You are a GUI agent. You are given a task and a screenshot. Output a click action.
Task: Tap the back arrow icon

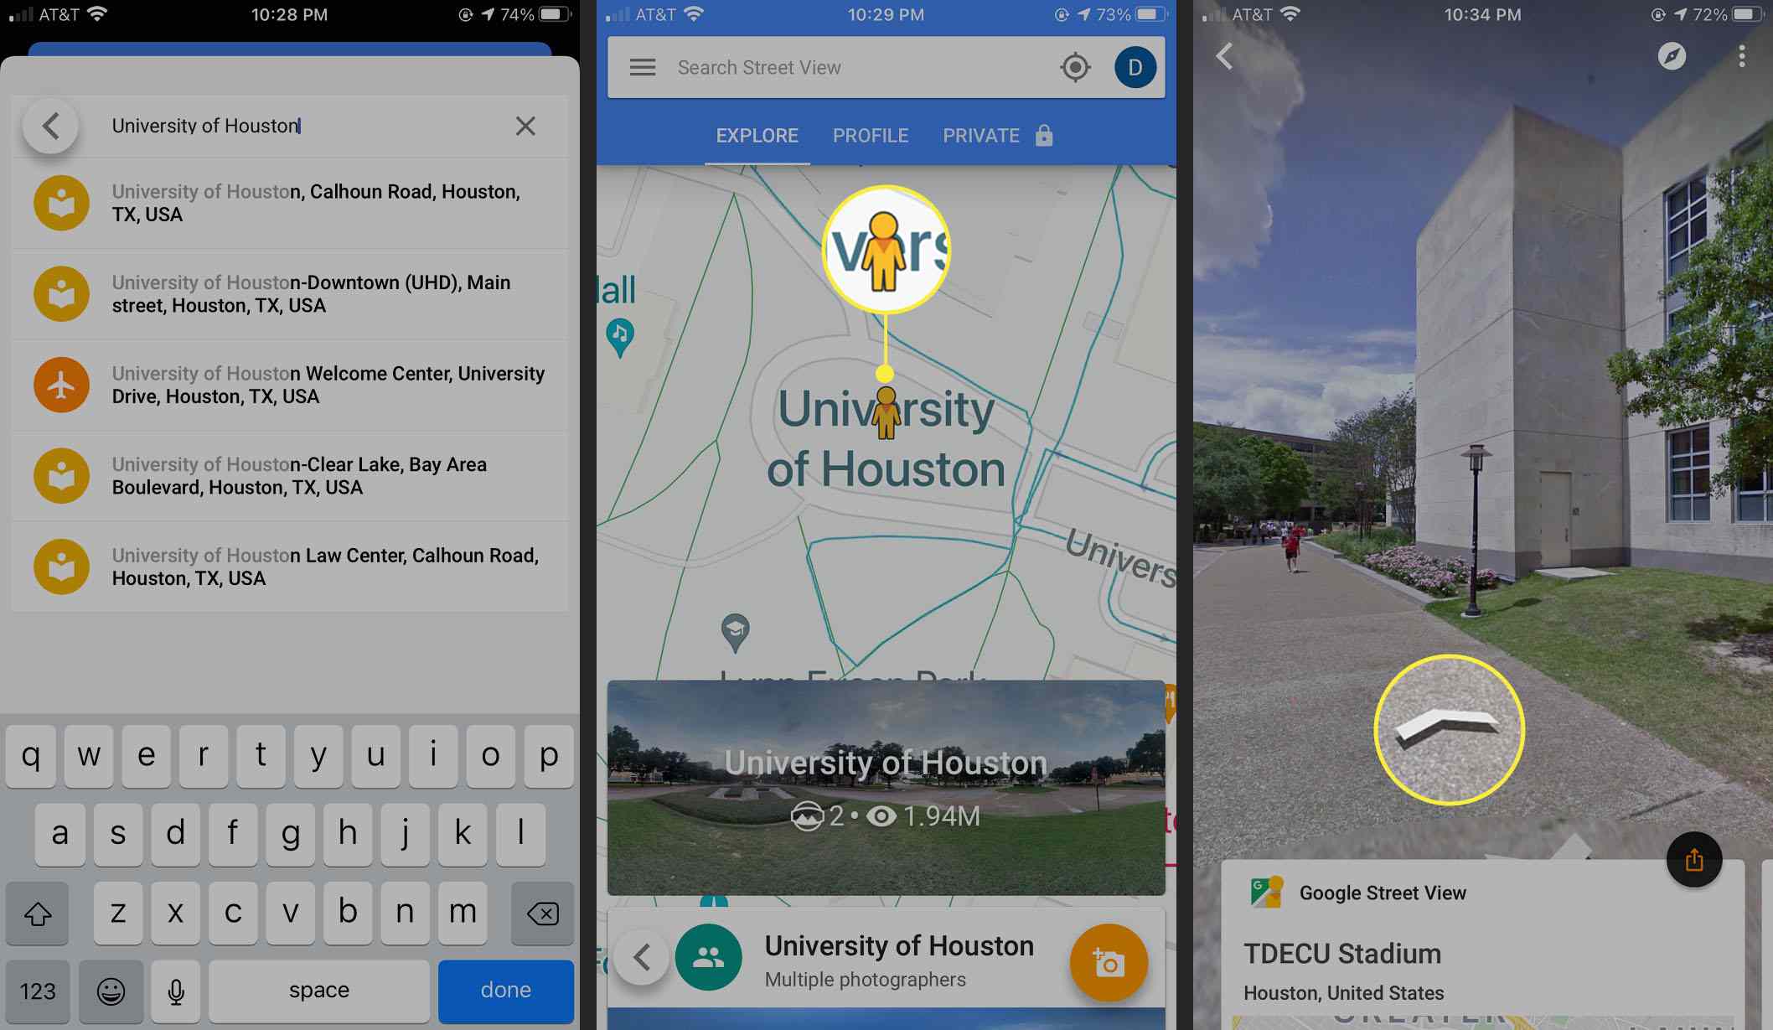point(51,124)
